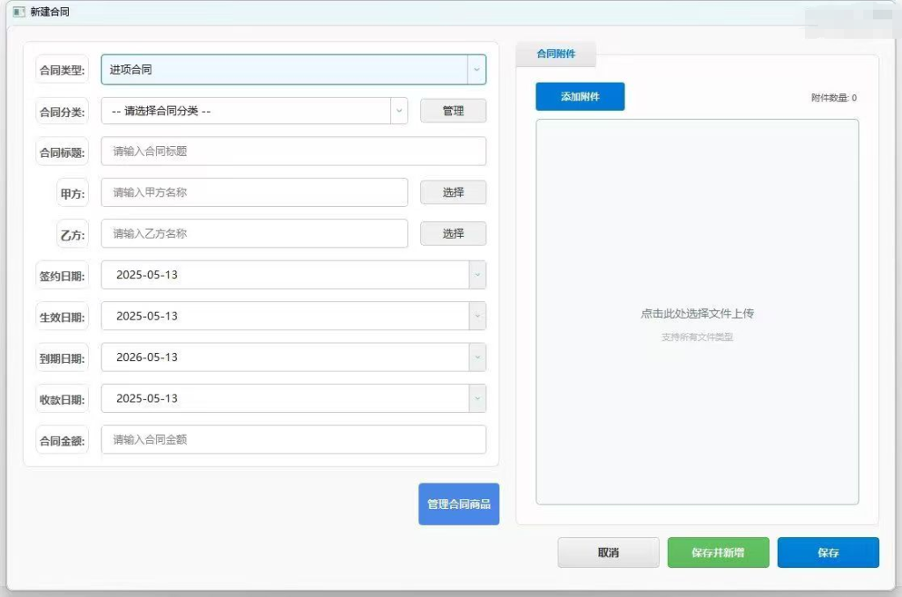Click the 管理合同商品 button

pyautogui.click(x=458, y=505)
